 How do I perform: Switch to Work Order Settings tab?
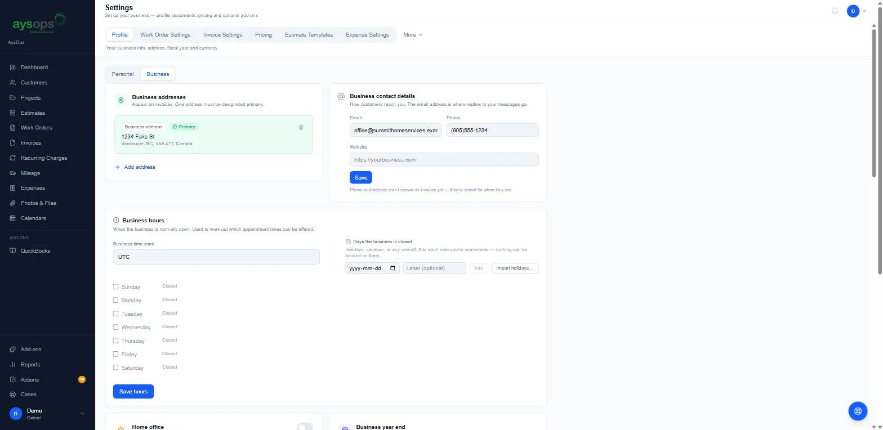[x=165, y=35]
